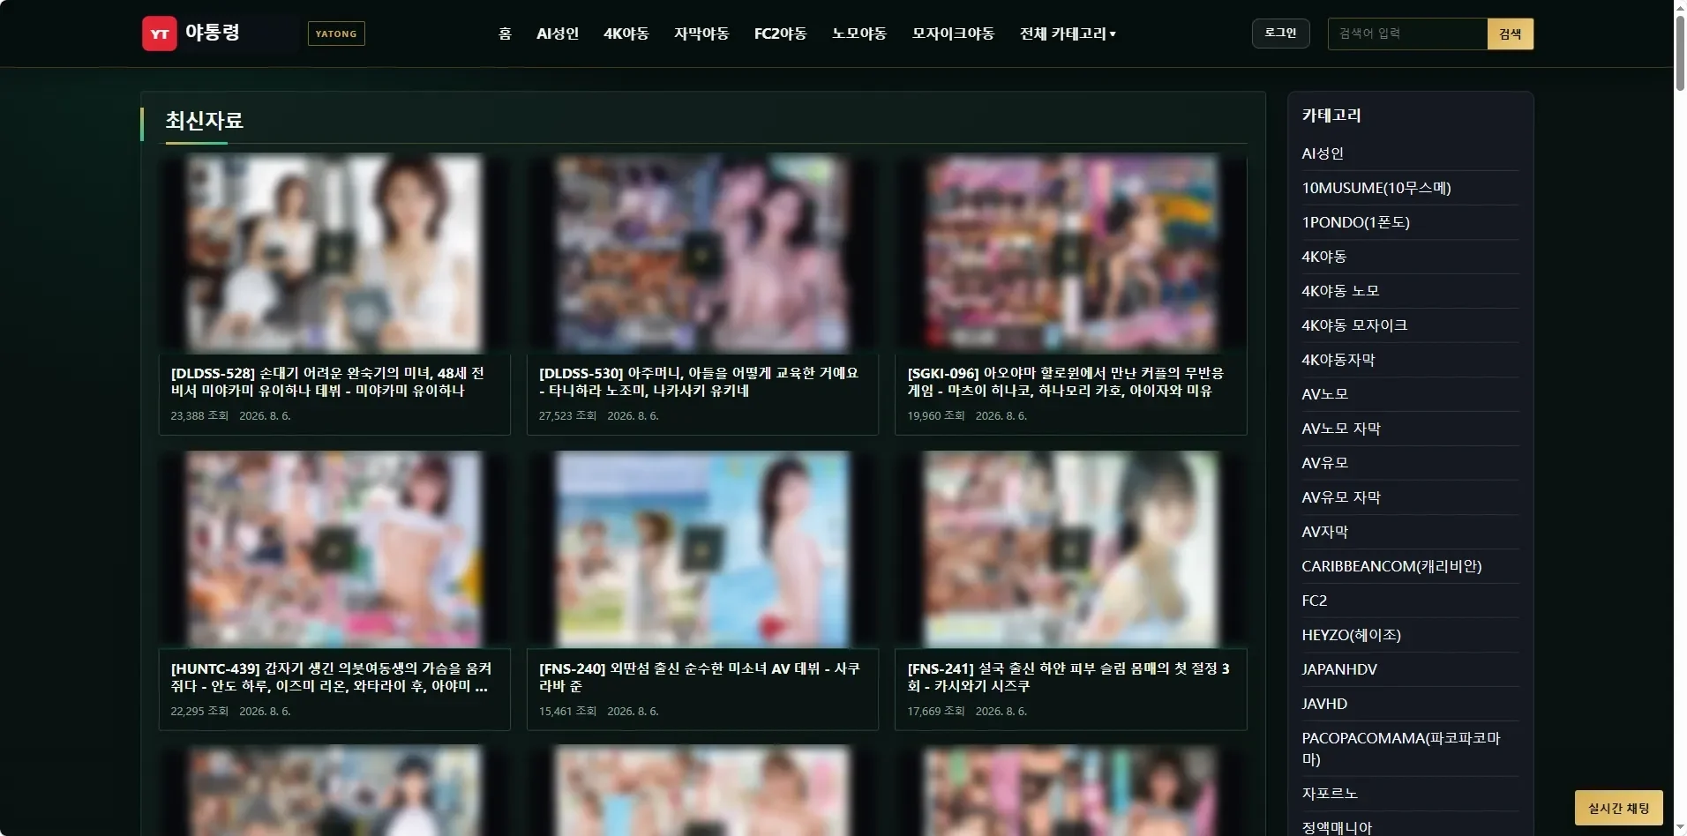Open 모자이크야동 in the top navigation
Viewport: 1687px width, 836px height.
953,34
